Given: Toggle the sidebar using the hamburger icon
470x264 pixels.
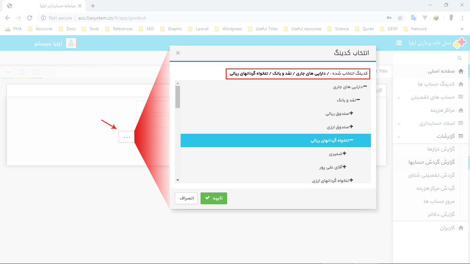Looking at the screenshot, I should (x=399, y=43).
